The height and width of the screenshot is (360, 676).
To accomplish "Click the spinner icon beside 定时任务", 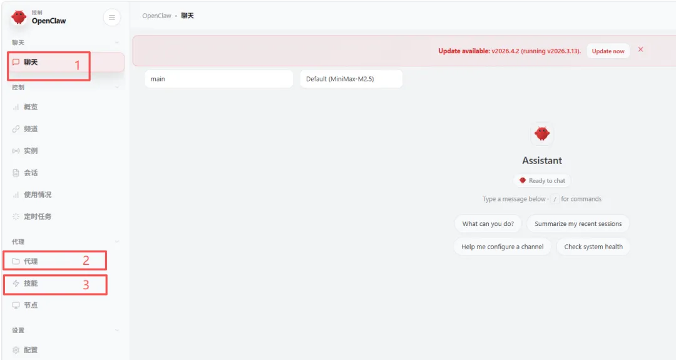I will tap(16, 217).
